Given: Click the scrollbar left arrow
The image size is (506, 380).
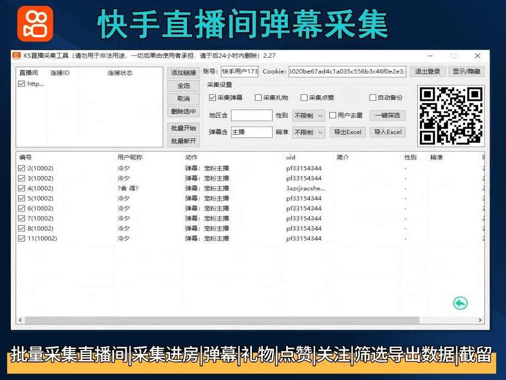Looking at the screenshot, I should 20,320.
